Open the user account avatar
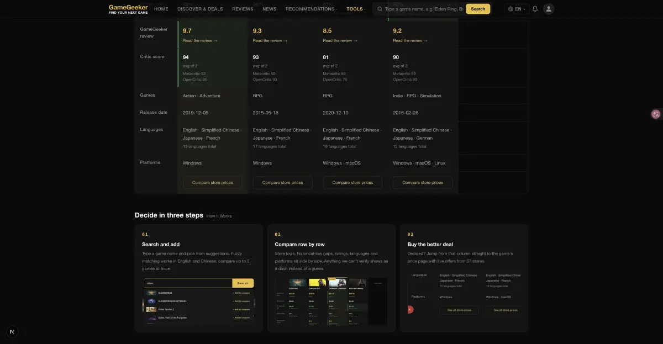 (549, 9)
